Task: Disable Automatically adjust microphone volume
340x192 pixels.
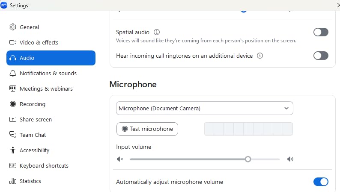Action: pos(321,182)
